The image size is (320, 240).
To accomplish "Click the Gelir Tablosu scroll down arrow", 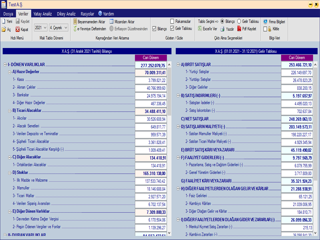I will tap(315, 233).
